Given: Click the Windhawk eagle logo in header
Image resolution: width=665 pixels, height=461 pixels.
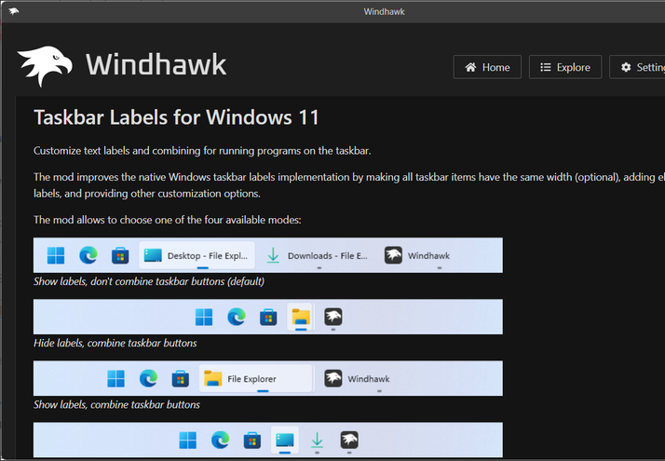Looking at the screenshot, I should (45, 66).
